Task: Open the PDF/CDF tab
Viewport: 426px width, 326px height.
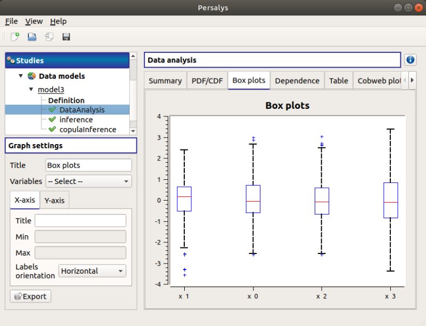Action: point(207,80)
